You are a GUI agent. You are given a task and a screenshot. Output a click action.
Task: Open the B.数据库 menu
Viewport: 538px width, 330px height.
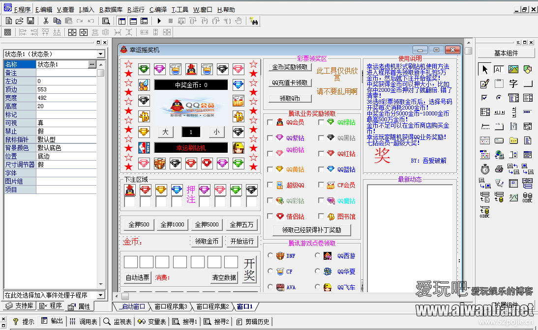[x=111, y=10]
